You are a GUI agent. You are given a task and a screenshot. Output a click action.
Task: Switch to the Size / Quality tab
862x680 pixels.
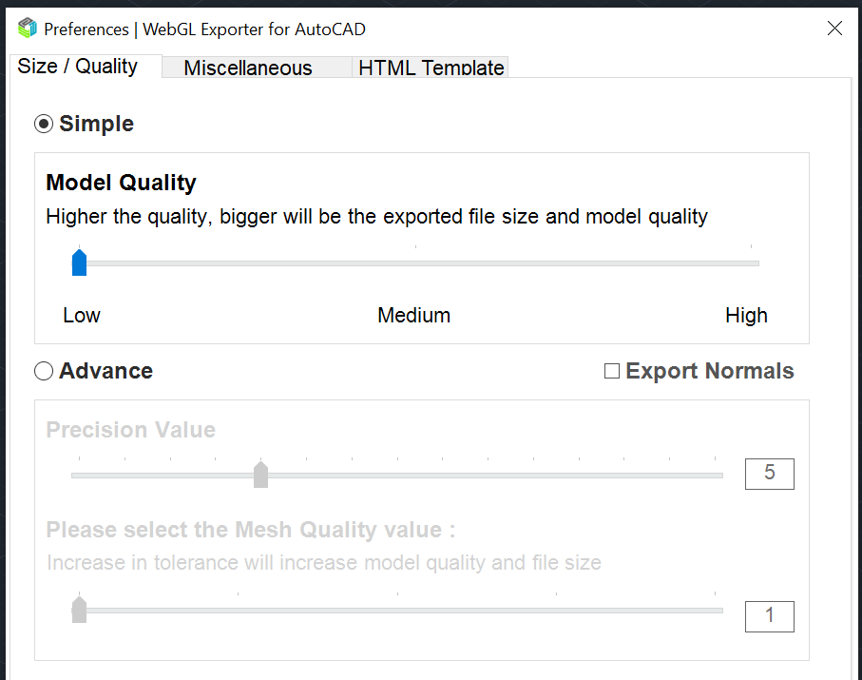(x=78, y=67)
